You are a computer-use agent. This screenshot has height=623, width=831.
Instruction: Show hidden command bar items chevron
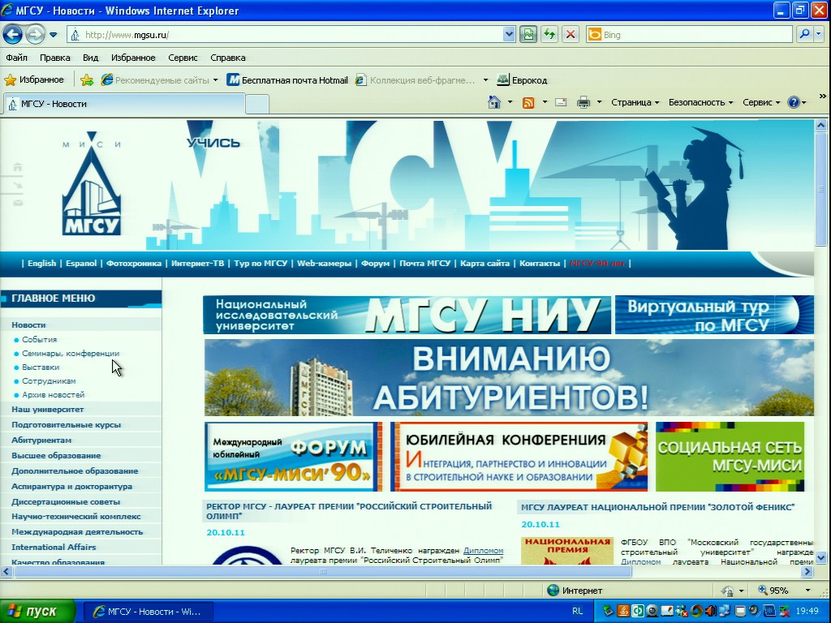822,97
